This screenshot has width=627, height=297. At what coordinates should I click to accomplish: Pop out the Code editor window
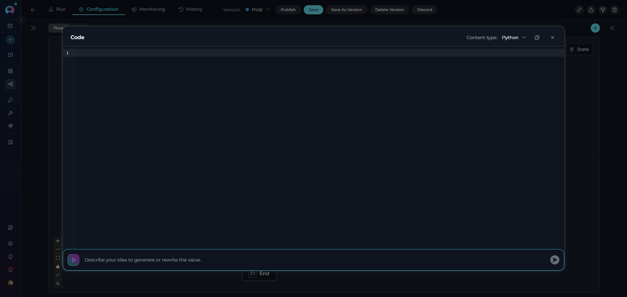pyautogui.click(x=537, y=37)
